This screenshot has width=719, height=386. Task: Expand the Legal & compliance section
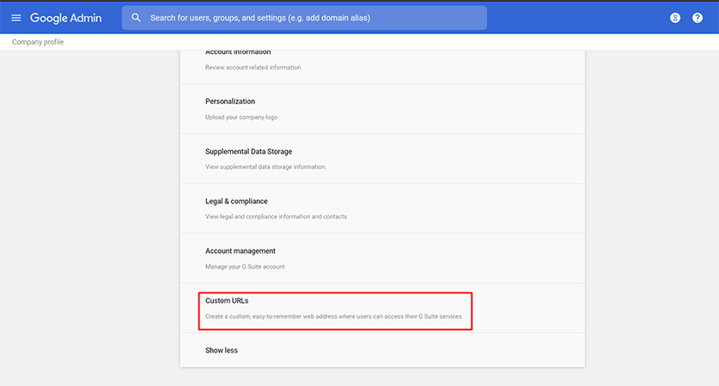click(x=382, y=208)
